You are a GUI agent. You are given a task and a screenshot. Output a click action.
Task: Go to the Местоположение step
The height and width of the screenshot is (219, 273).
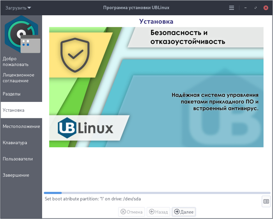point(21,126)
